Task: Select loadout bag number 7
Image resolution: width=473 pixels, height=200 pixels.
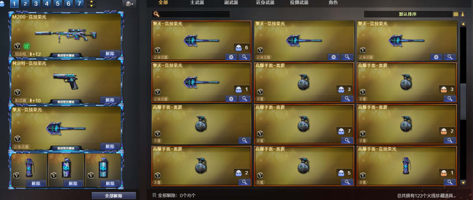Action: (x=79, y=4)
